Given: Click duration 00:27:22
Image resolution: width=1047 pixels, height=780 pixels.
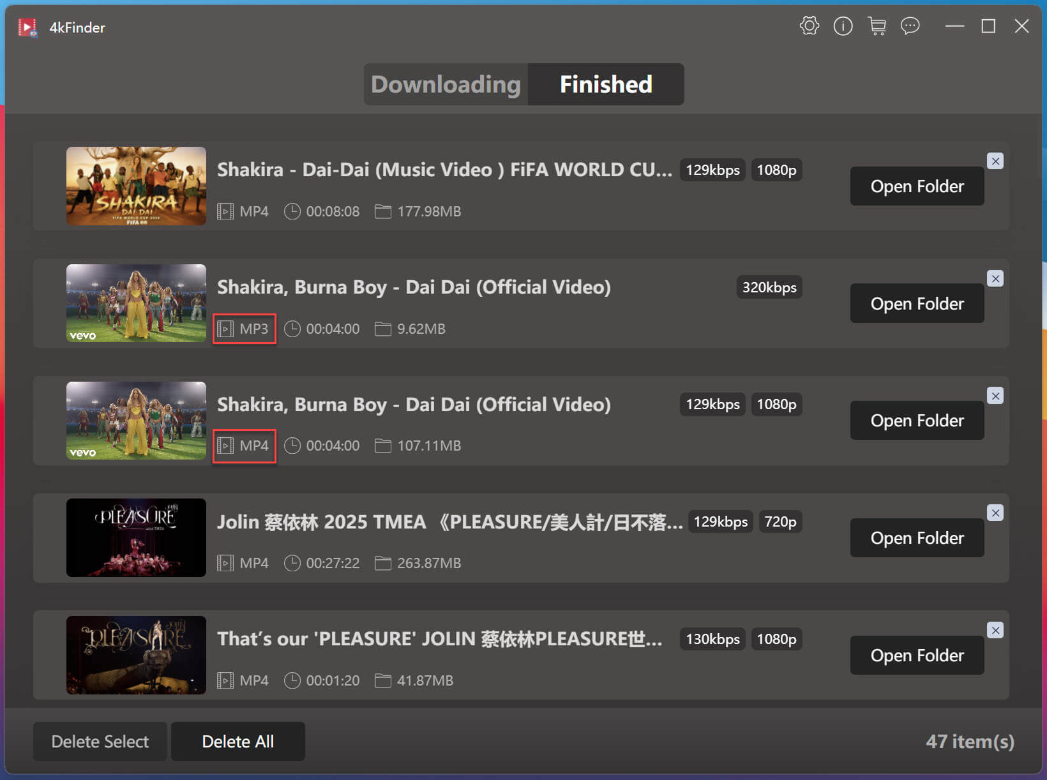Looking at the screenshot, I should pos(333,563).
